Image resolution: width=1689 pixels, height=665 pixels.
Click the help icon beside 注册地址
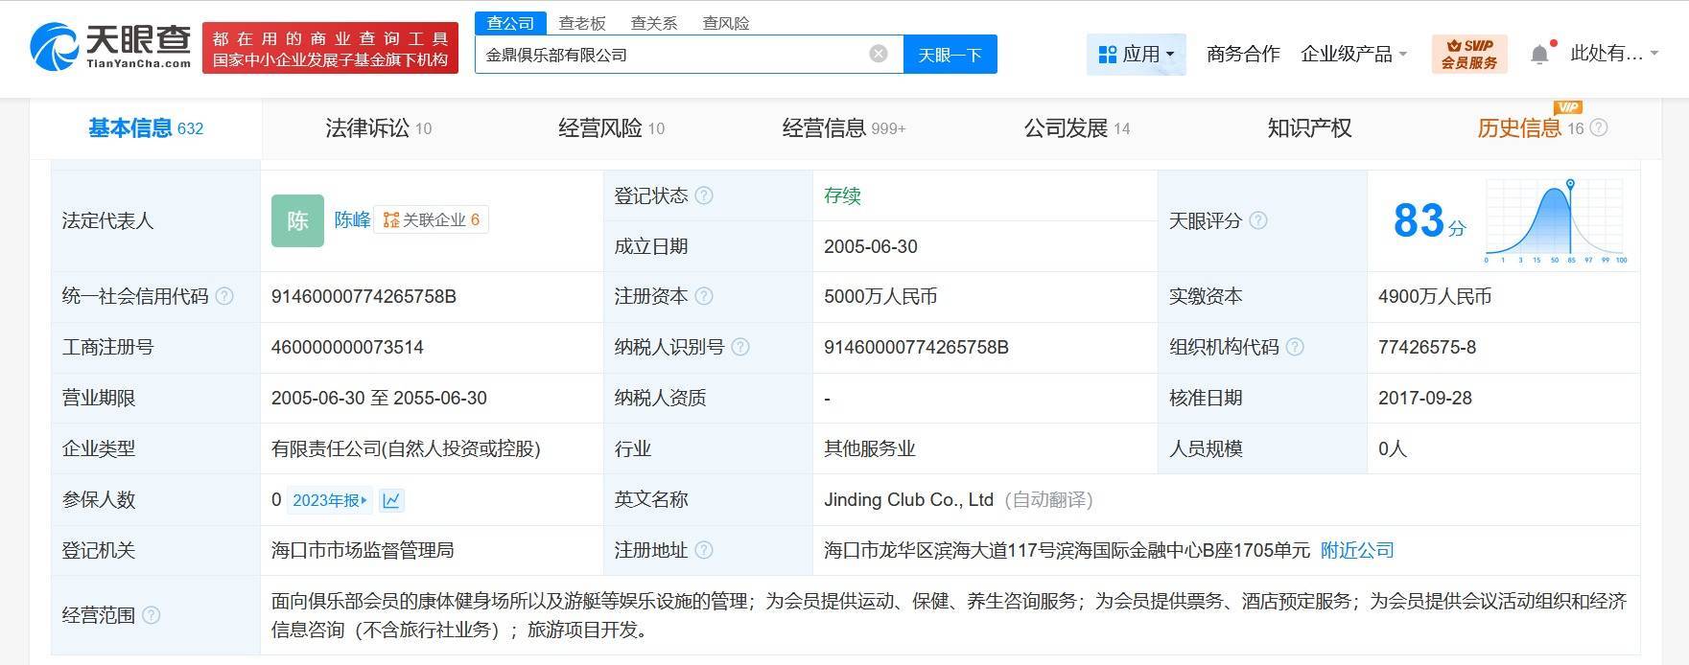[704, 550]
